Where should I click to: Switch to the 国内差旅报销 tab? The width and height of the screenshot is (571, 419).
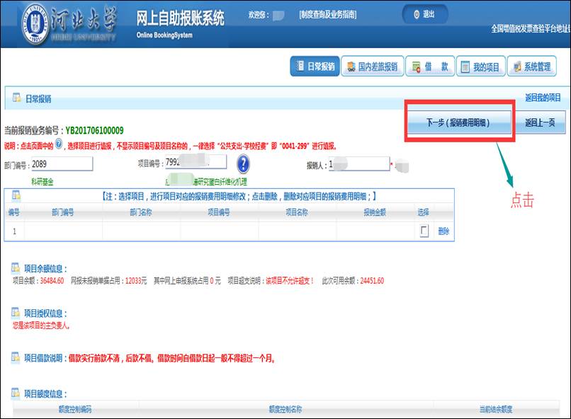[x=373, y=67]
